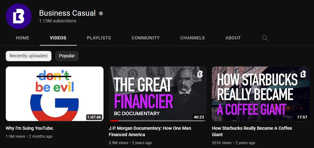This screenshot has height=148, width=314.
Task: Open the Starbucks Coffee Giant title link
Action: click(252, 131)
